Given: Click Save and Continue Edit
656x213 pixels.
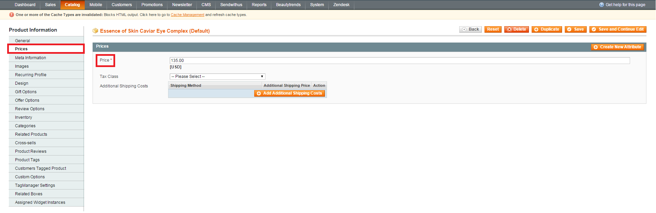Looking at the screenshot, I should 618,29.
